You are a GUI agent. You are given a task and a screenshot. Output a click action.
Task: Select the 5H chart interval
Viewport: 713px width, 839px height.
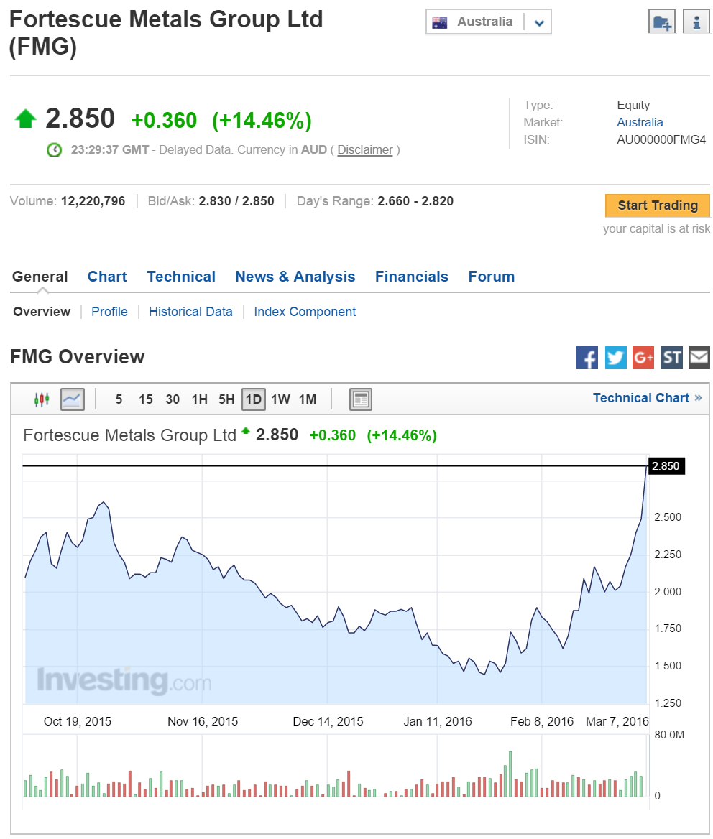click(x=226, y=399)
